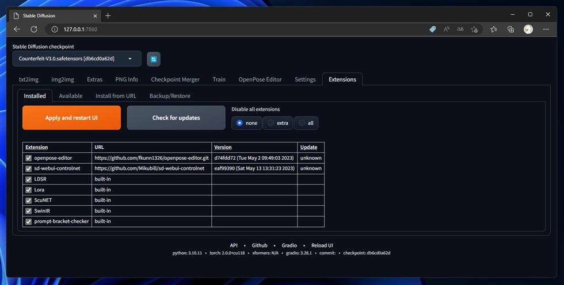Click the 'built-in' cell in the LDSR row
The width and height of the screenshot is (564, 285).
(x=151, y=179)
